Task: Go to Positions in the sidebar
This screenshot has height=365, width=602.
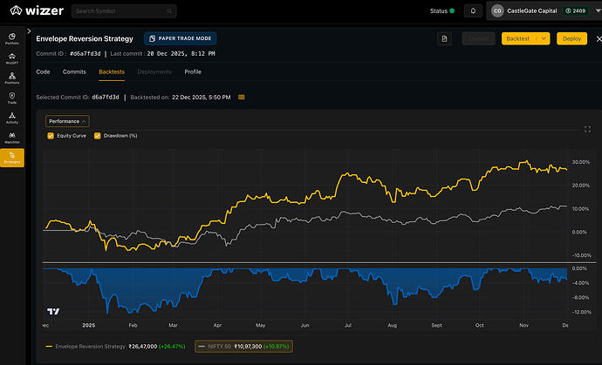Action: click(x=12, y=78)
